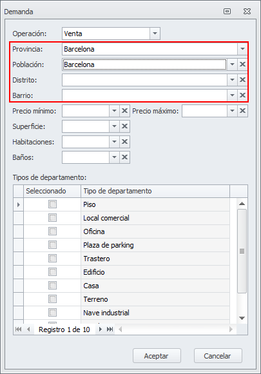Go to the next record in navigator
This screenshot has height=374, width=261.
pyautogui.click(x=101, y=330)
